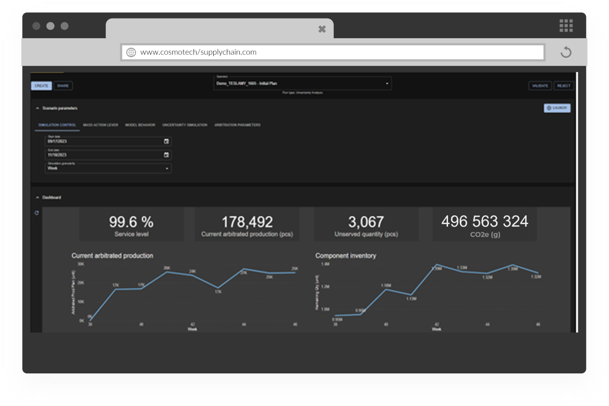Click the Share button
This screenshot has width=609, height=406.
pyautogui.click(x=63, y=86)
